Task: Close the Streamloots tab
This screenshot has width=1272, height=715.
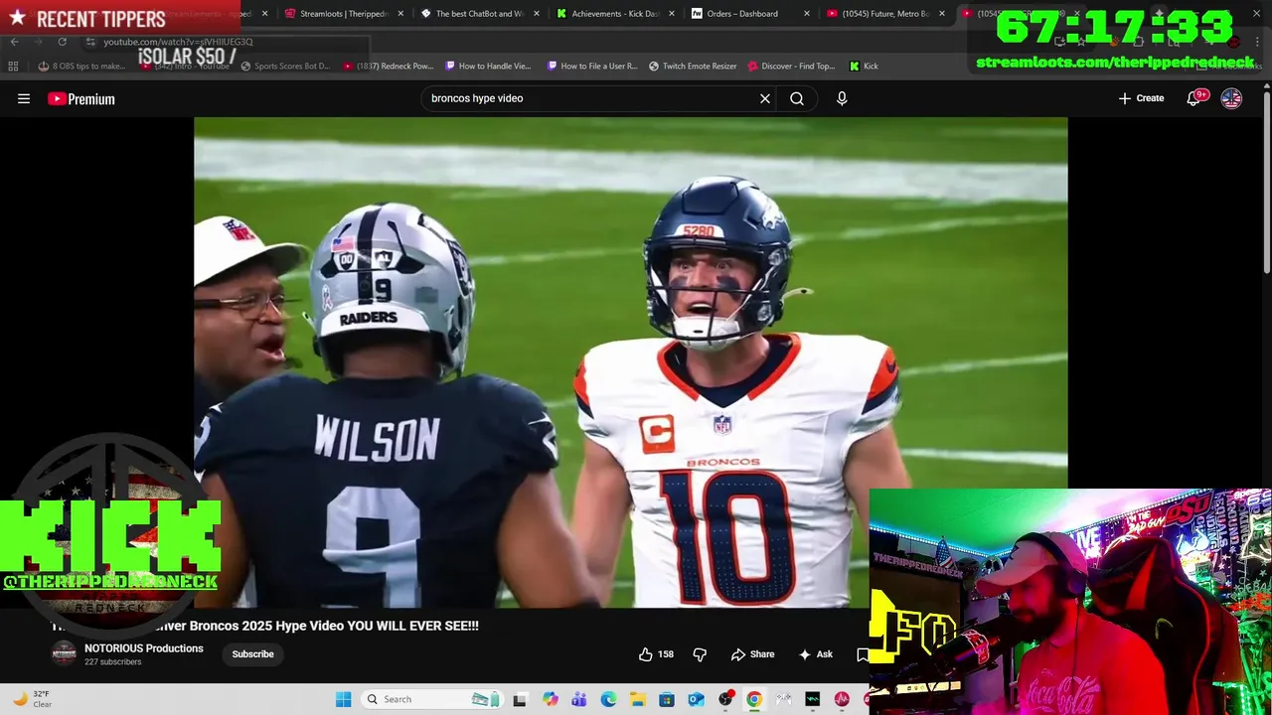Action: click(x=400, y=14)
